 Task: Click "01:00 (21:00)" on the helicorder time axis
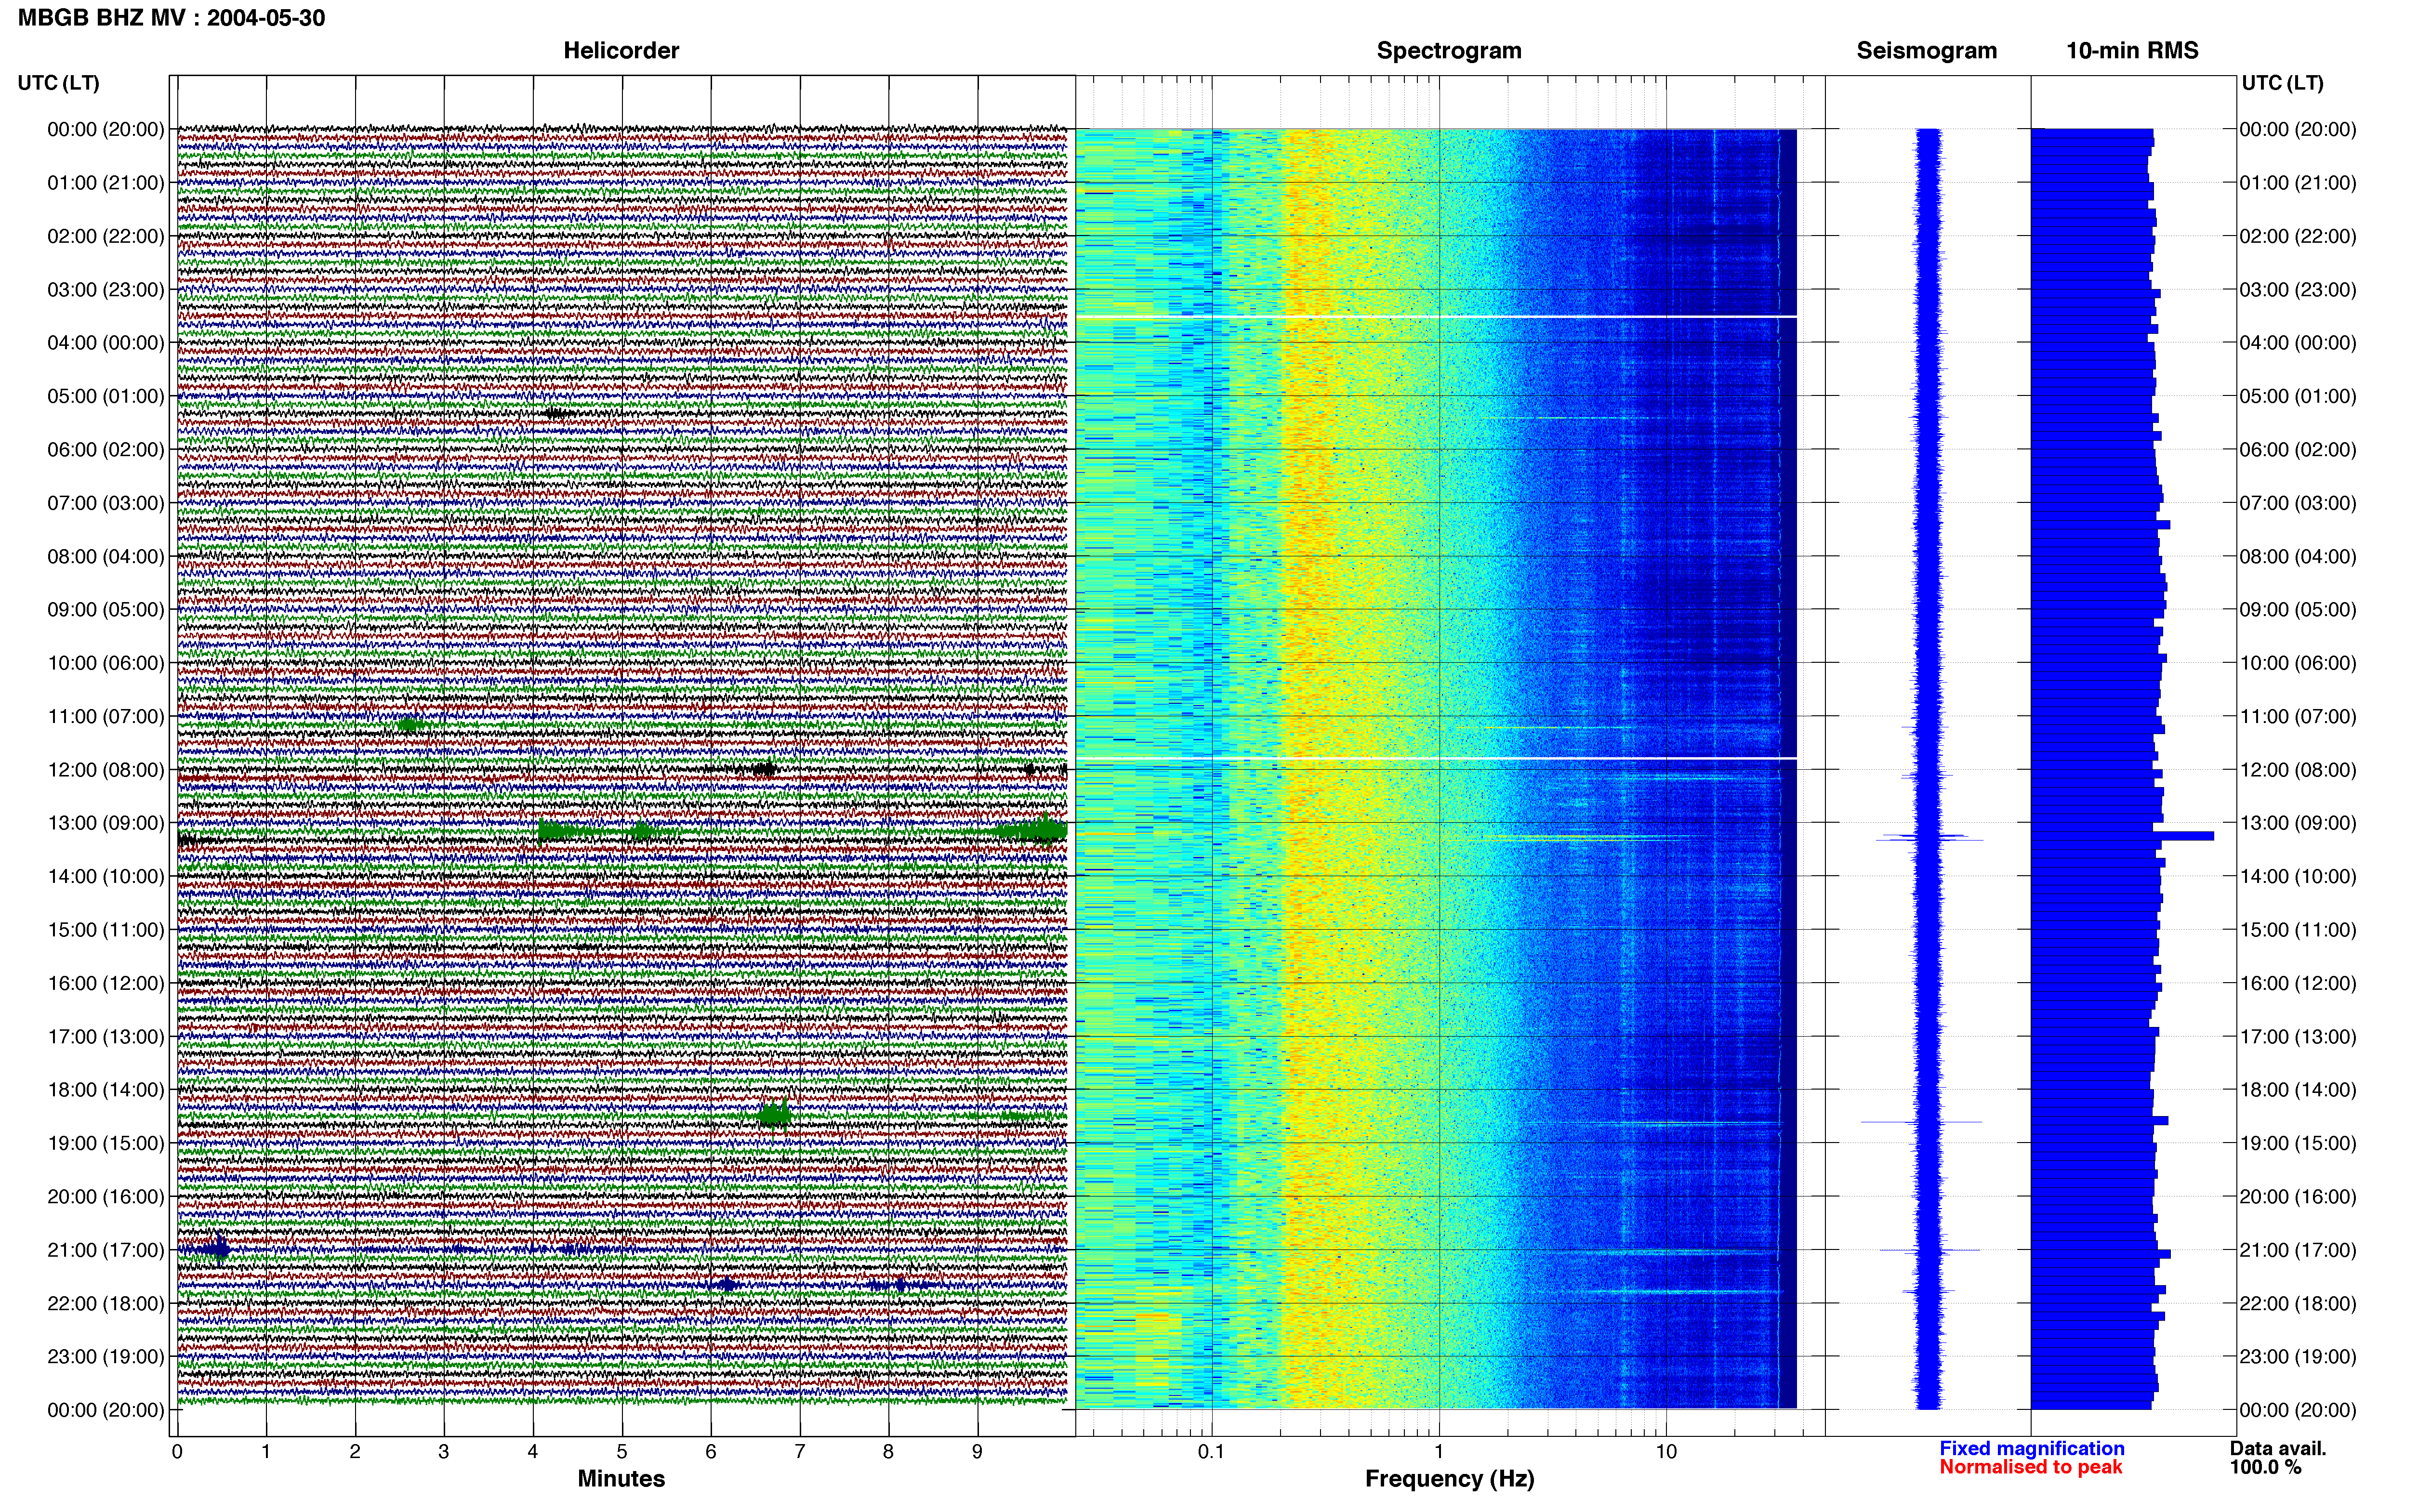point(106,183)
